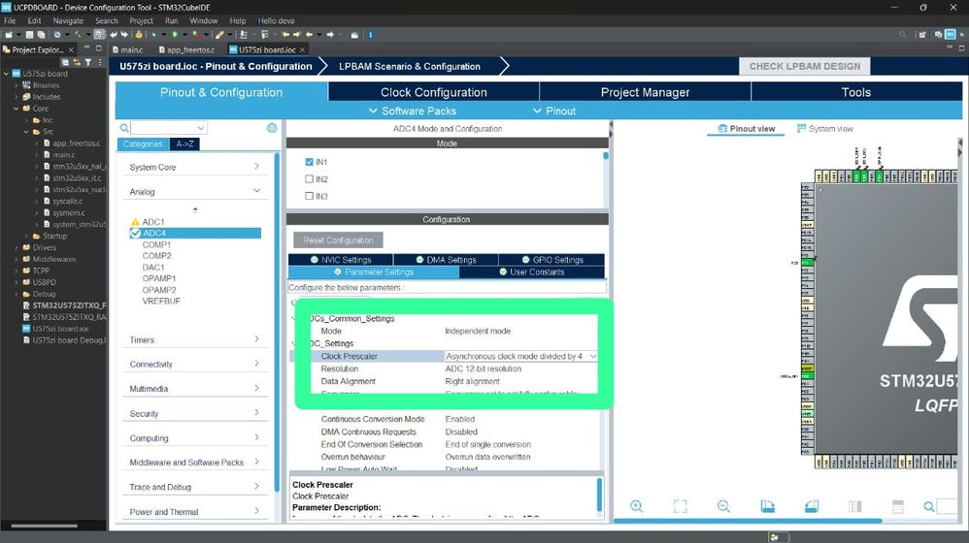
Task: Enable the IN2 channel checkbox
Action: click(309, 179)
